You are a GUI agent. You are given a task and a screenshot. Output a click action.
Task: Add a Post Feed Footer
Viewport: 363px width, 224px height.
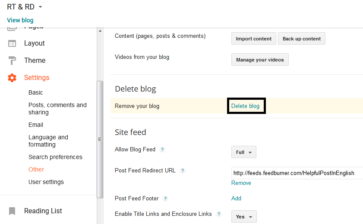click(236, 198)
